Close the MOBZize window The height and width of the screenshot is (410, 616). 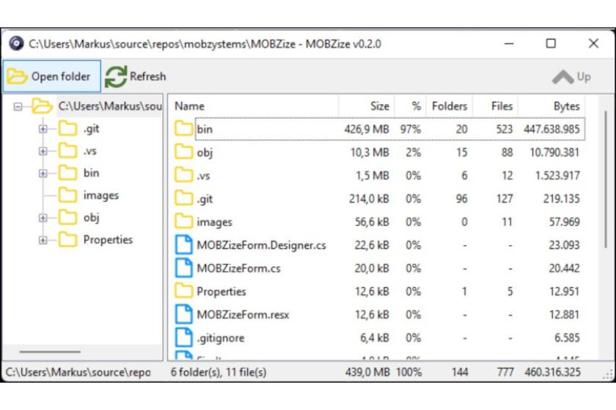pos(593,43)
